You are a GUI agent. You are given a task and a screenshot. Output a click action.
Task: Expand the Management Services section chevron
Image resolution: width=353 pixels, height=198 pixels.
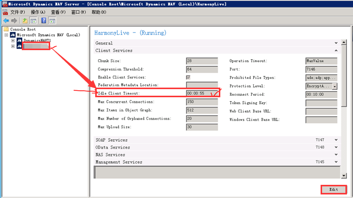[336, 162]
